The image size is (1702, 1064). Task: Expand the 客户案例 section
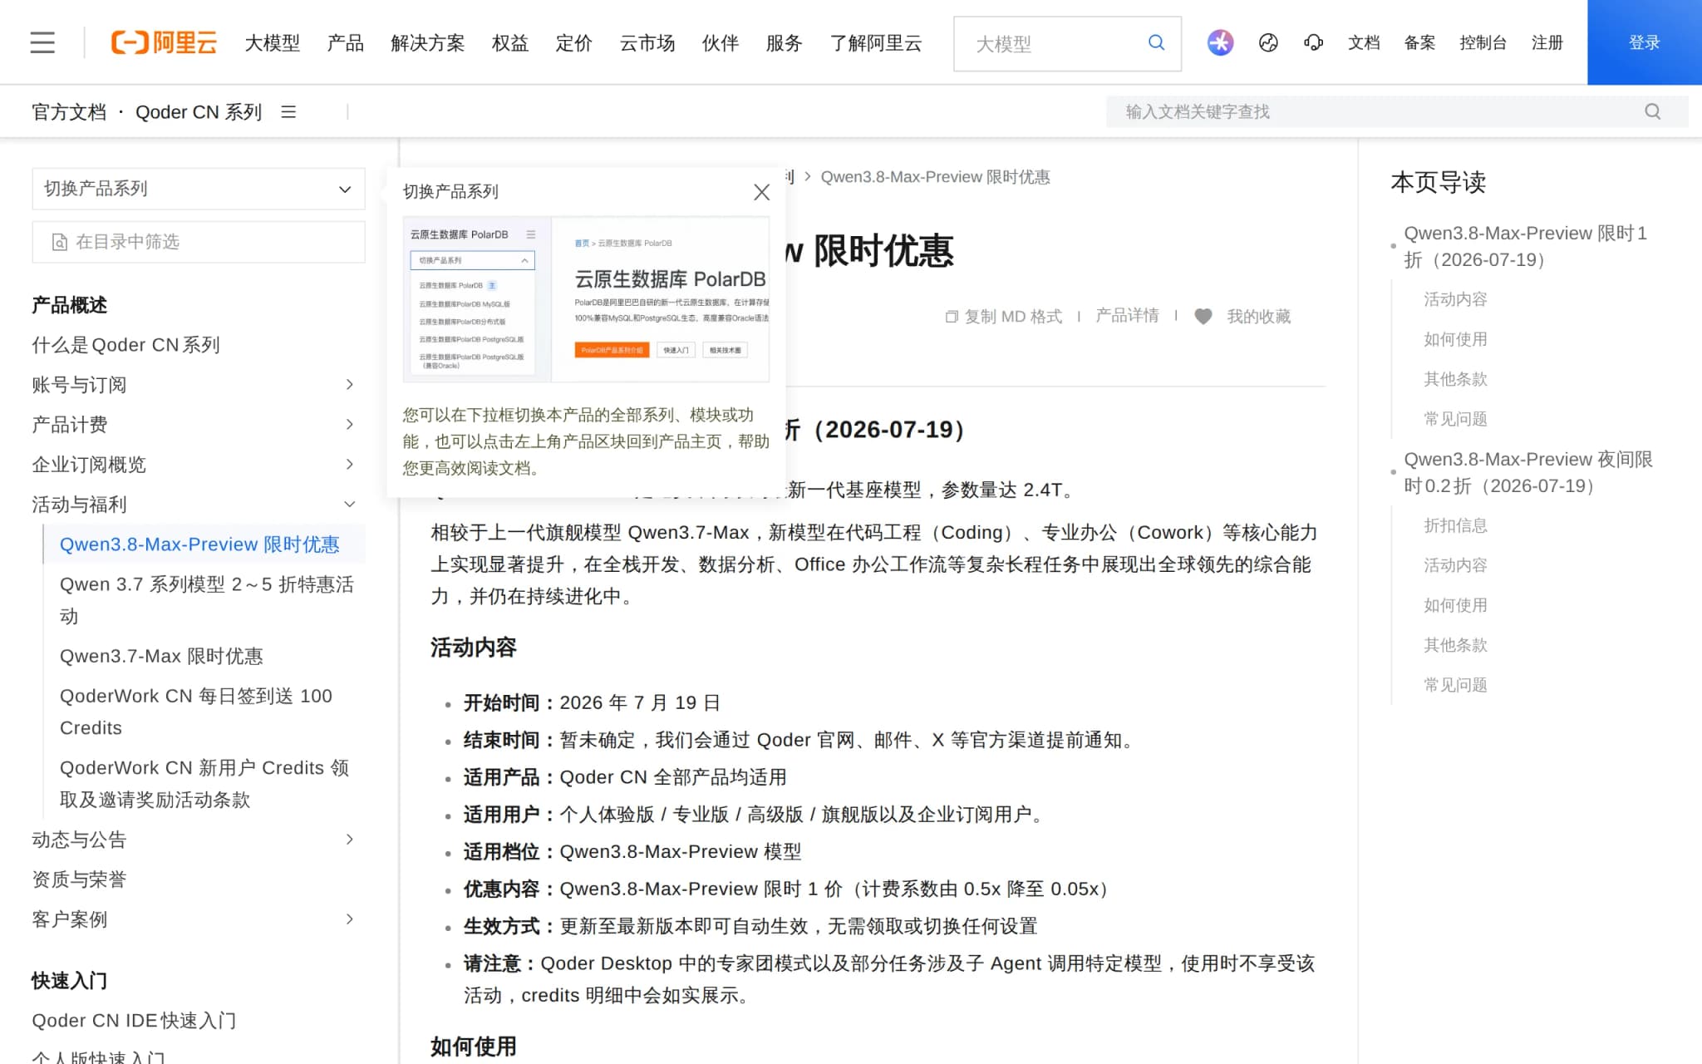350,919
